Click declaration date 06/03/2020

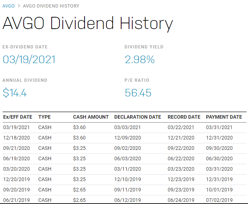tap(128, 158)
